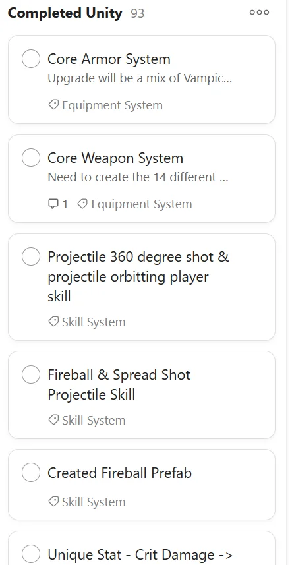The width and height of the screenshot is (292, 565).
Task: Mark Core Armor System as complete
Action: coord(31,59)
